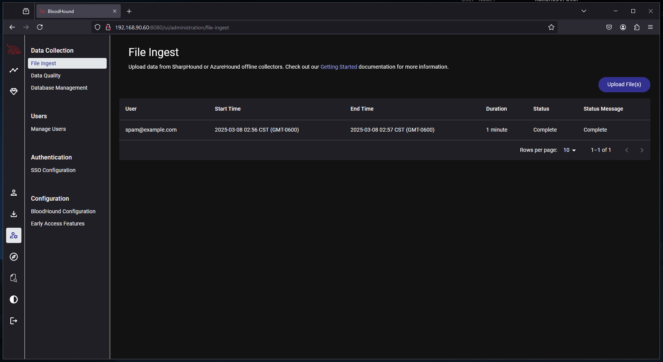Click the Upload File(s) button

click(624, 84)
